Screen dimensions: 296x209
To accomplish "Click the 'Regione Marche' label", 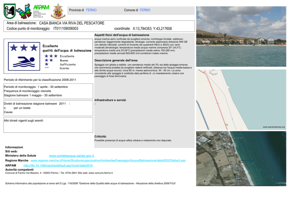I will pyautogui.click(x=17, y=161).
